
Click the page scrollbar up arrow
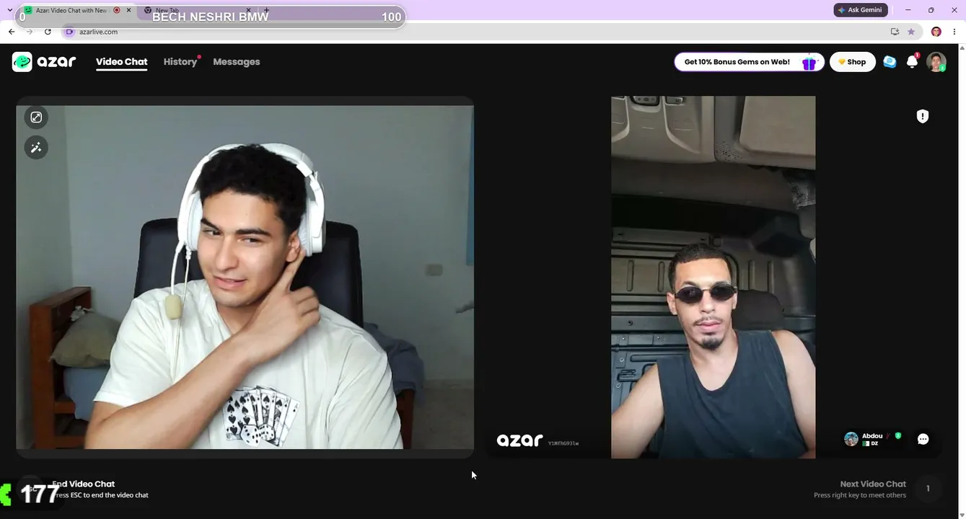pos(962,48)
